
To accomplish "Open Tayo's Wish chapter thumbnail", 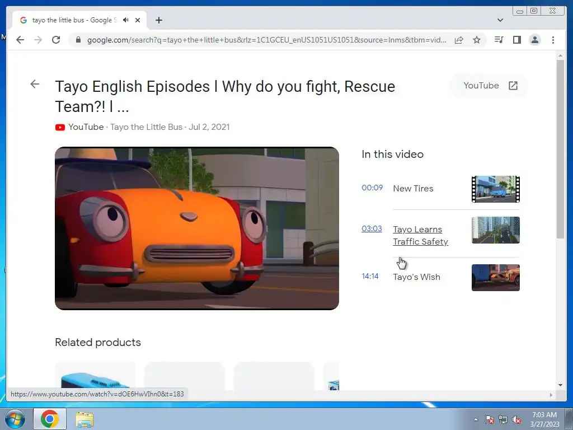I will click(x=496, y=278).
